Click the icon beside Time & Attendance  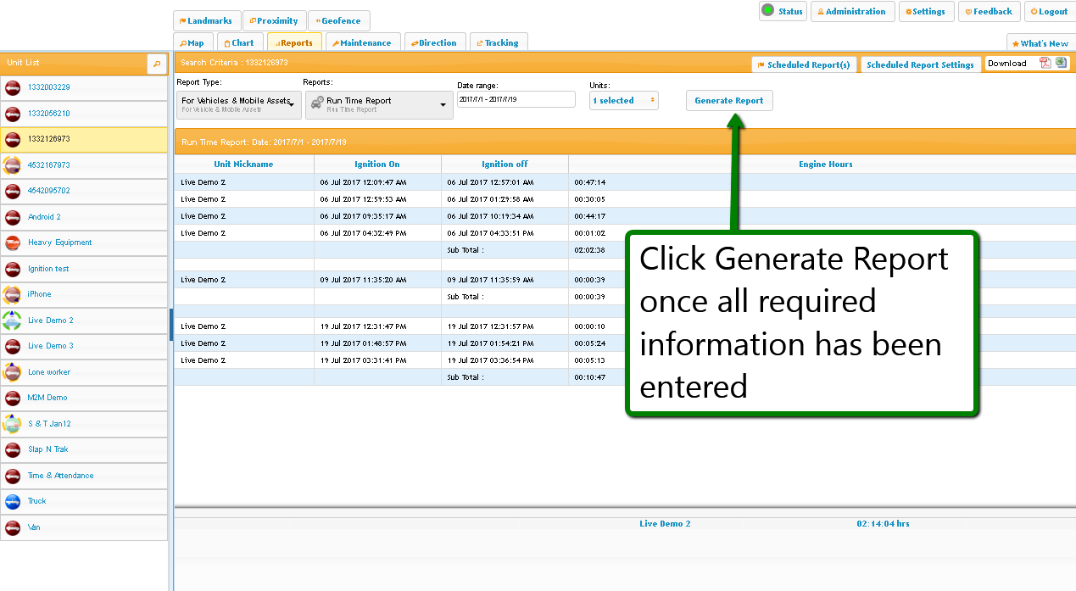[x=13, y=476]
